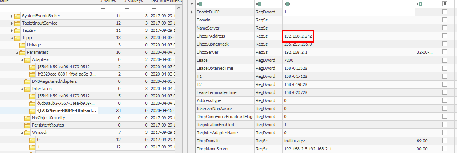Check the box for the DhcpNameServer row
The width and height of the screenshot is (457, 153).
click(445, 149)
